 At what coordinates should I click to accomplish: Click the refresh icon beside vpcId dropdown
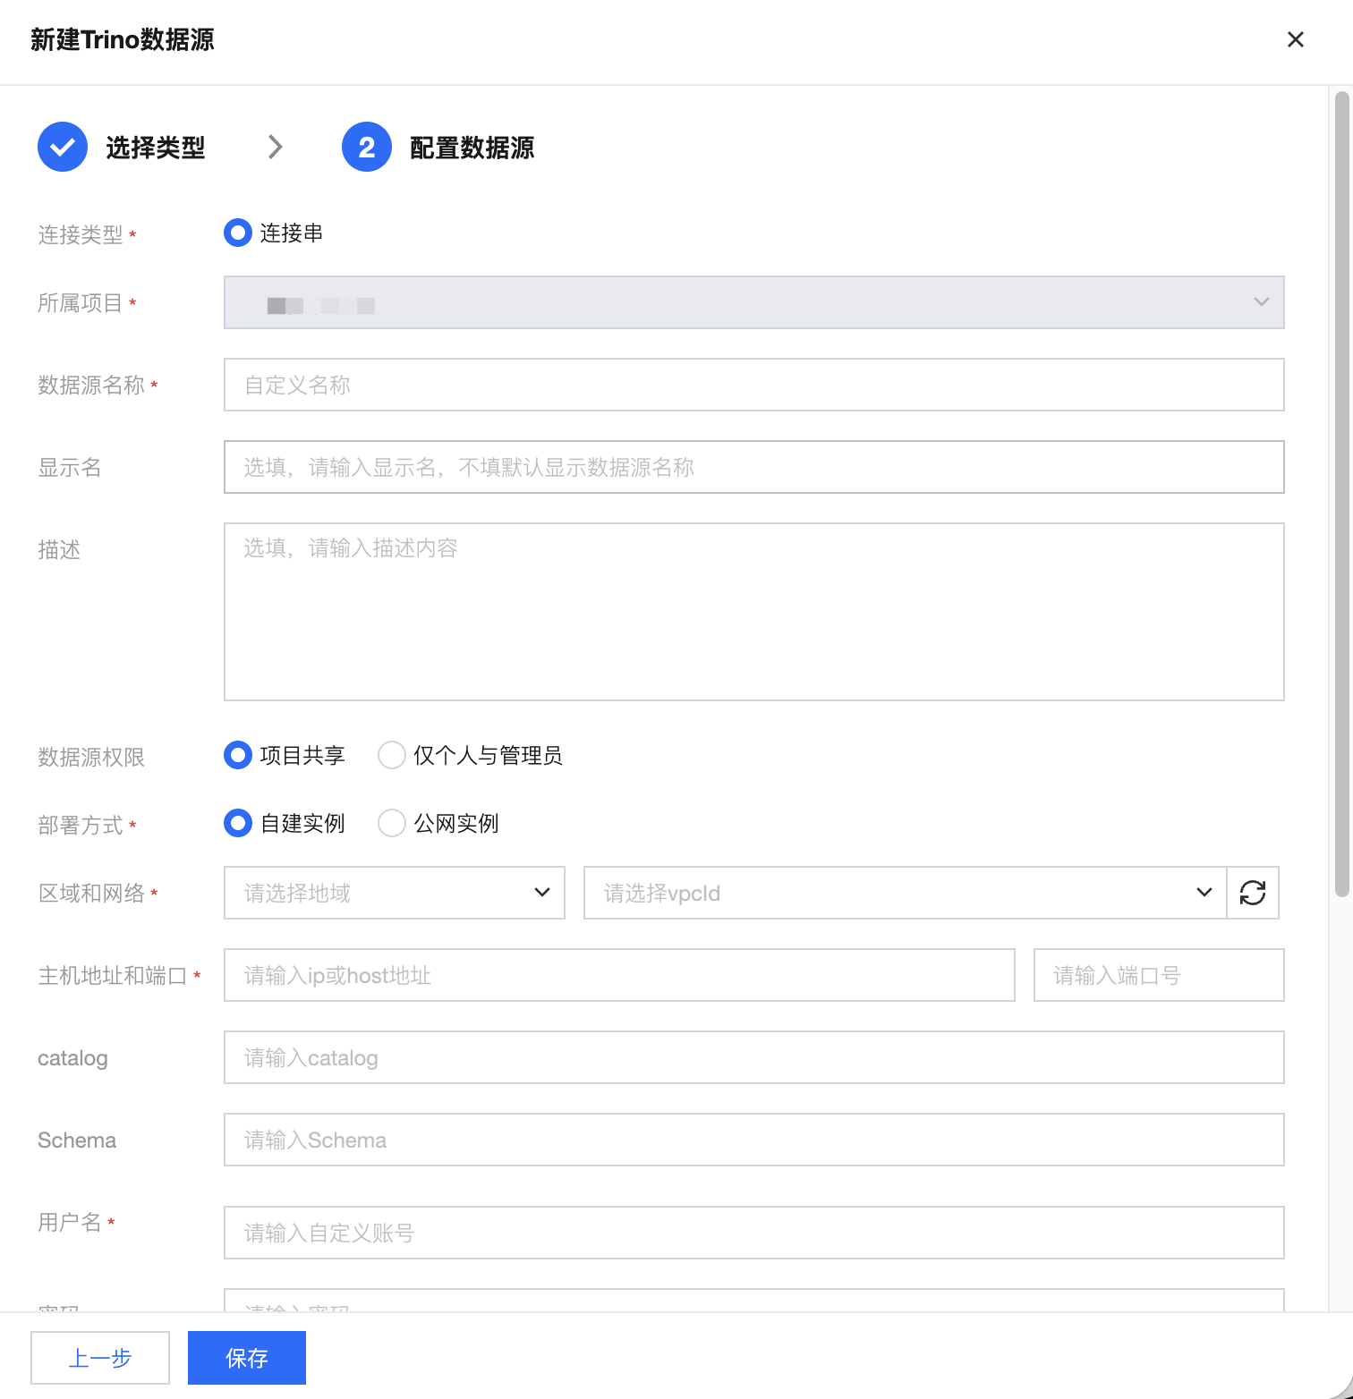[1252, 893]
